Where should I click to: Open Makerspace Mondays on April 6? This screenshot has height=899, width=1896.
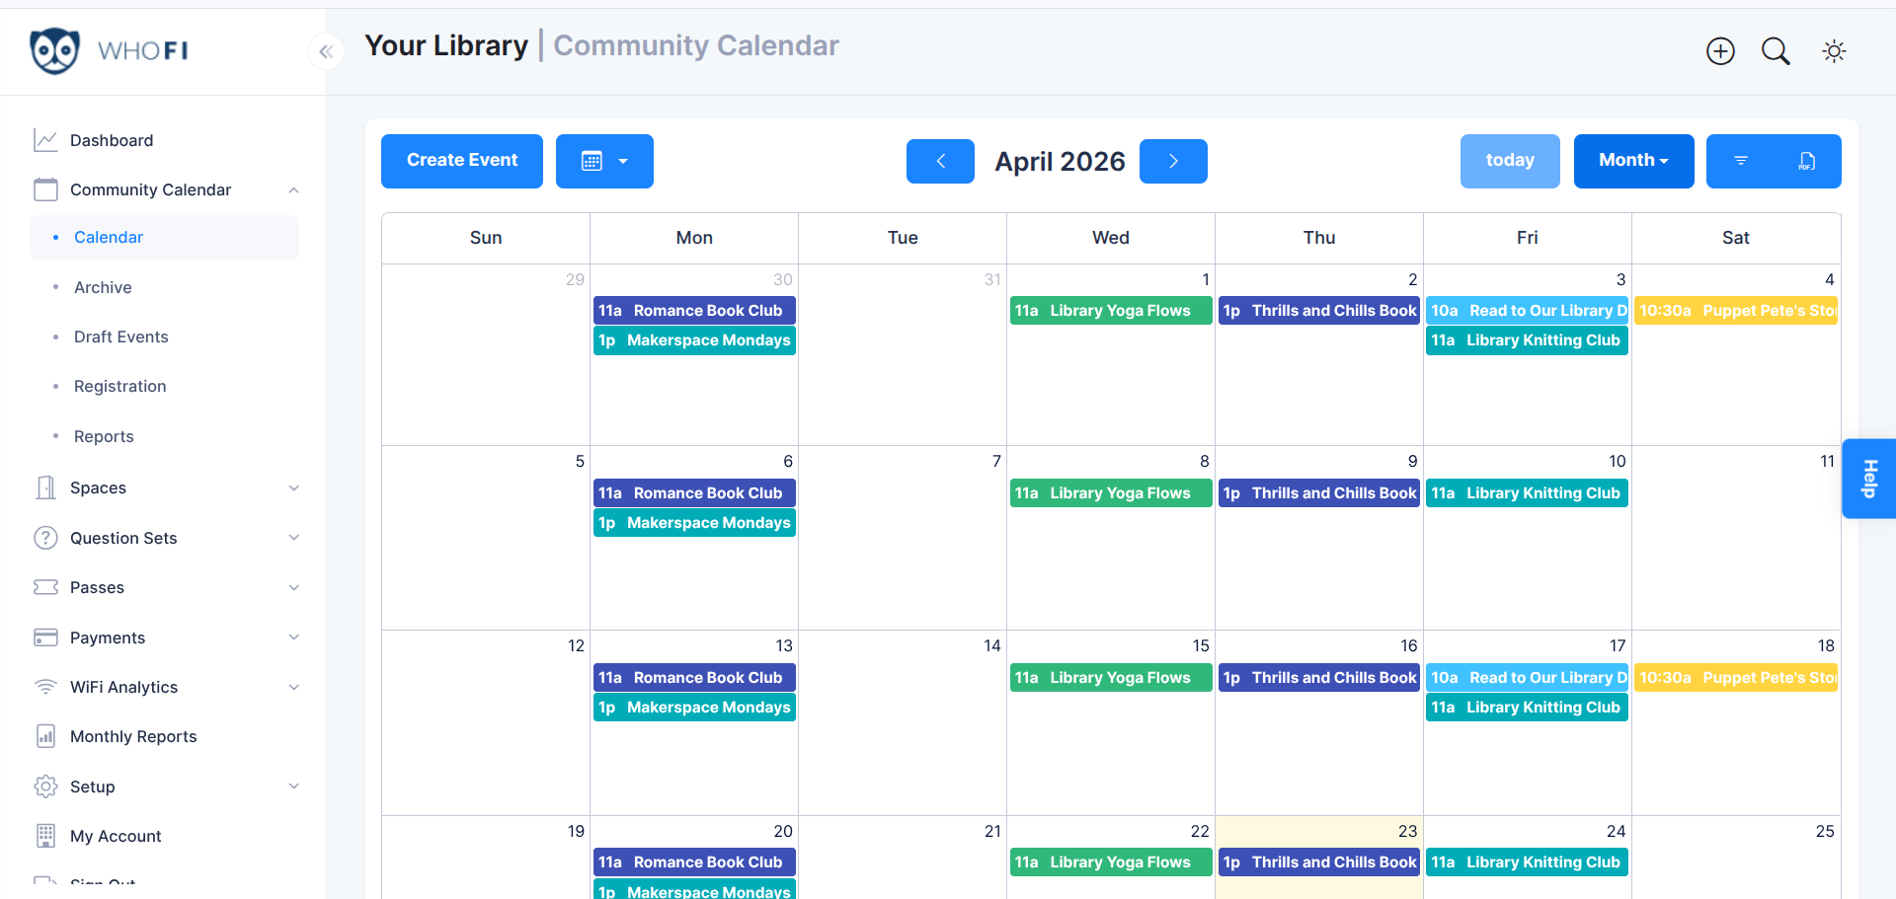coord(694,523)
